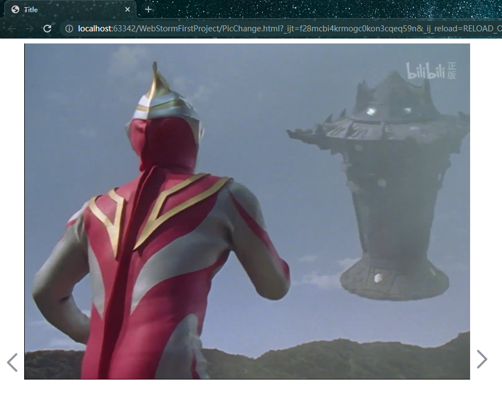Click the Ultraman slideshow image

247,211
